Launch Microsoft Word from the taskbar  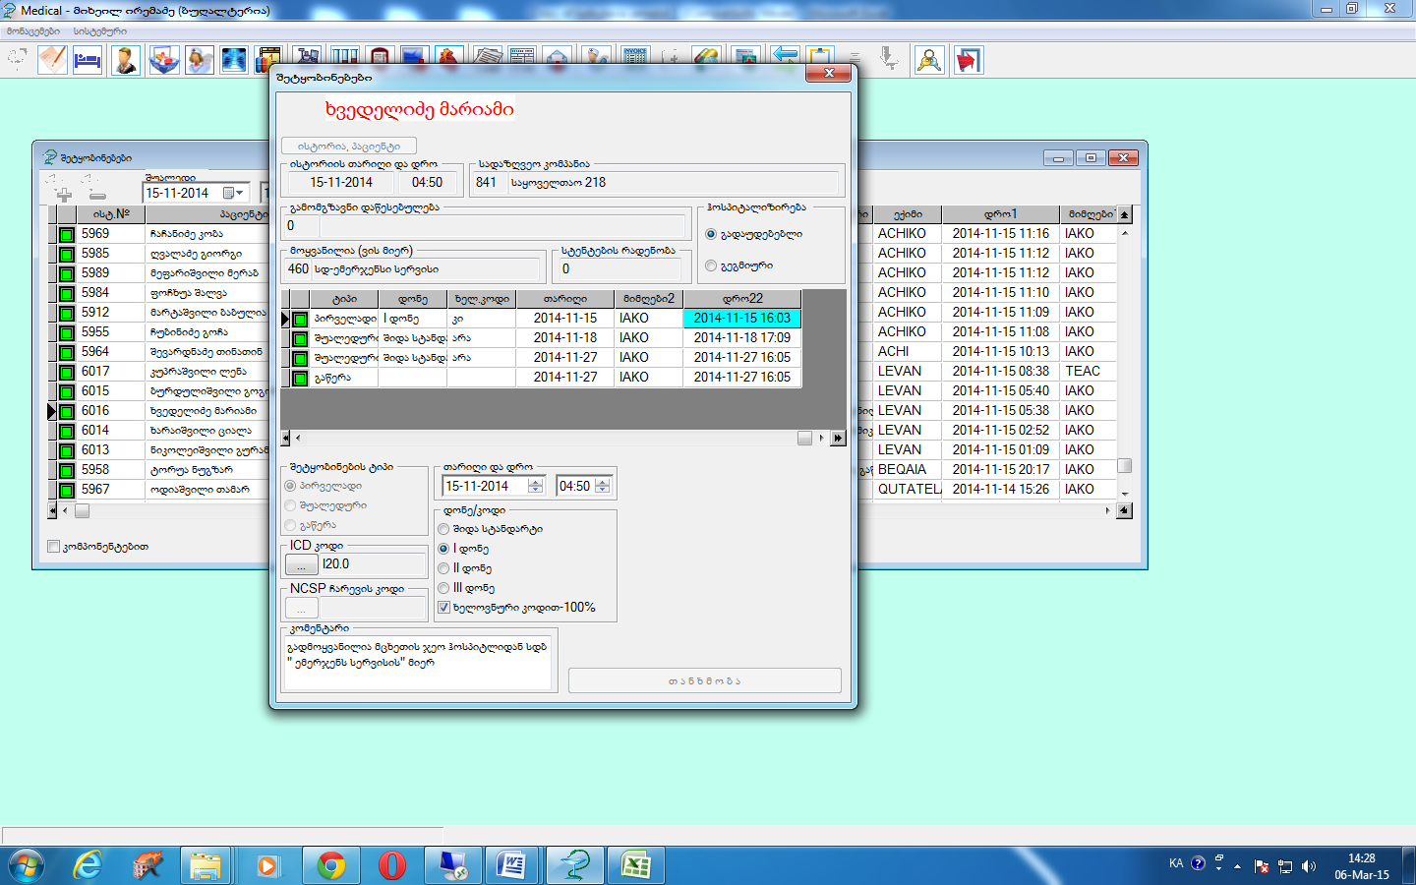click(511, 865)
